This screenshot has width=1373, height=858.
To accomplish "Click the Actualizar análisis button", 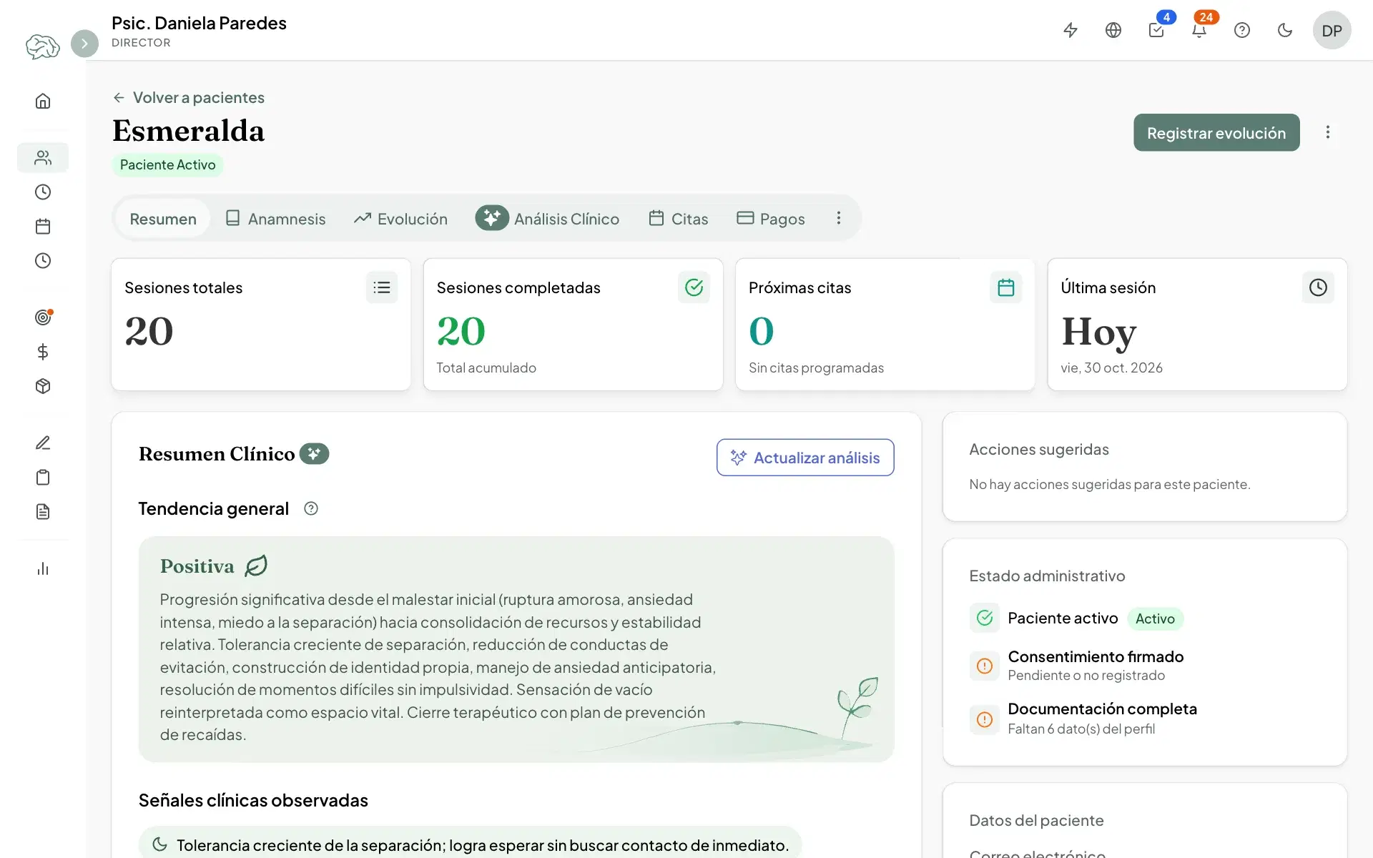I will point(805,458).
